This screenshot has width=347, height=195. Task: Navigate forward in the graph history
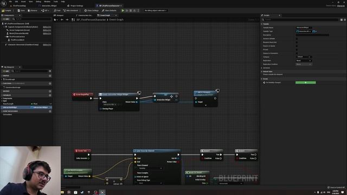(67, 19)
